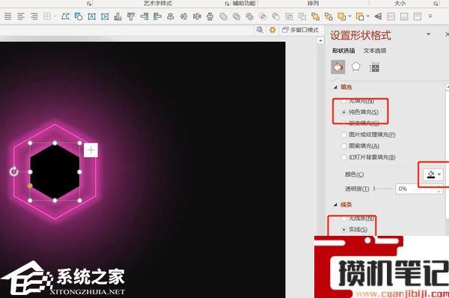Select 纯色填充(S) solid fill radio

coord(360,112)
